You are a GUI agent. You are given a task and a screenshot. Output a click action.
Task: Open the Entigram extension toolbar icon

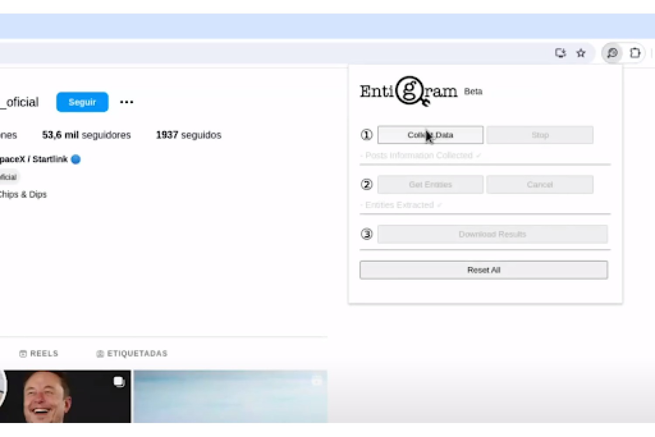click(612, 53)
